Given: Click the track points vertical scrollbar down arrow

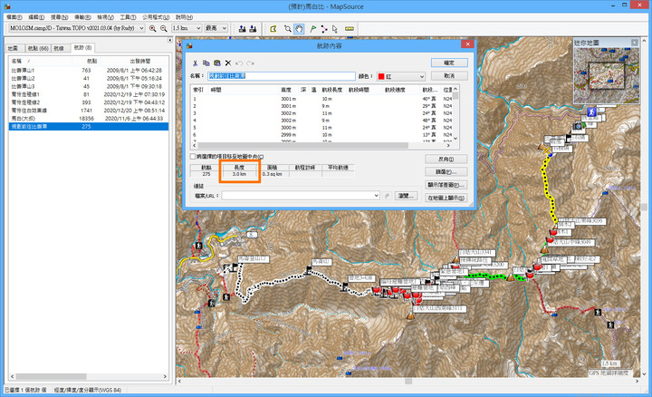Looking at the screenshot, I should (x=455, y=138).
